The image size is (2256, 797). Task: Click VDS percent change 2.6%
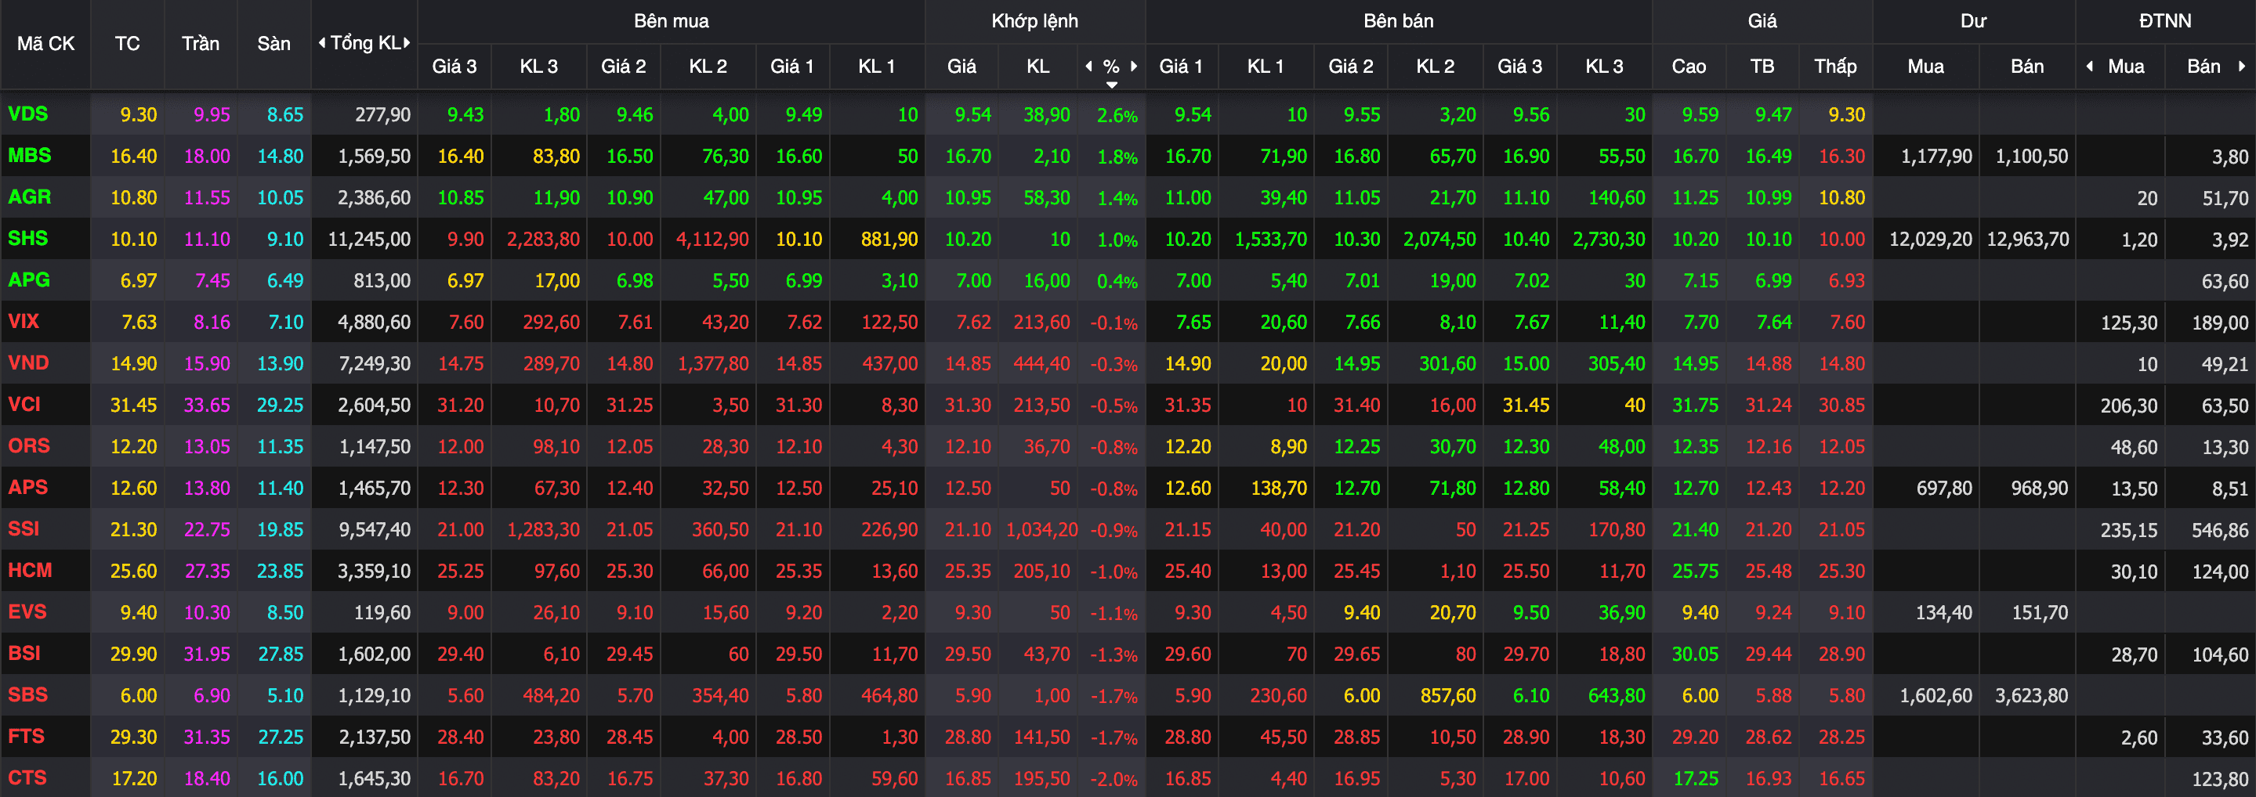[1117, 116]
